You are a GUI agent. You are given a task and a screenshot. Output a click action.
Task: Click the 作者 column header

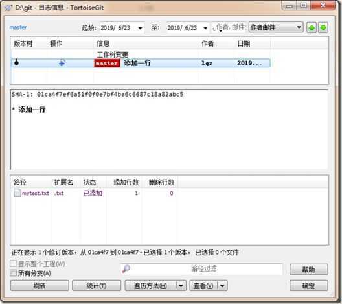tap(207, 43)
